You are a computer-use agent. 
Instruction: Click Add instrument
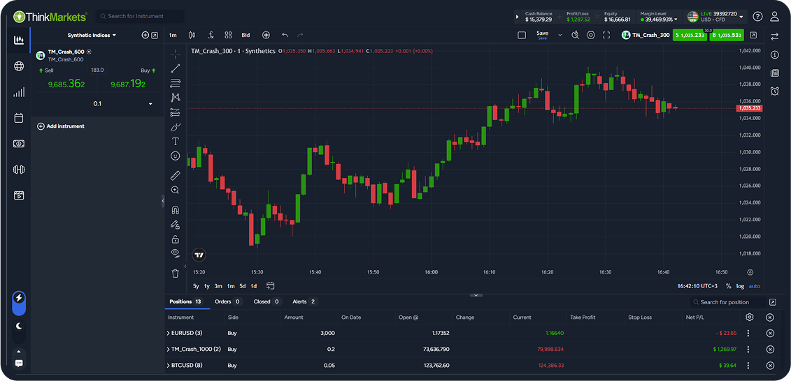61,126
